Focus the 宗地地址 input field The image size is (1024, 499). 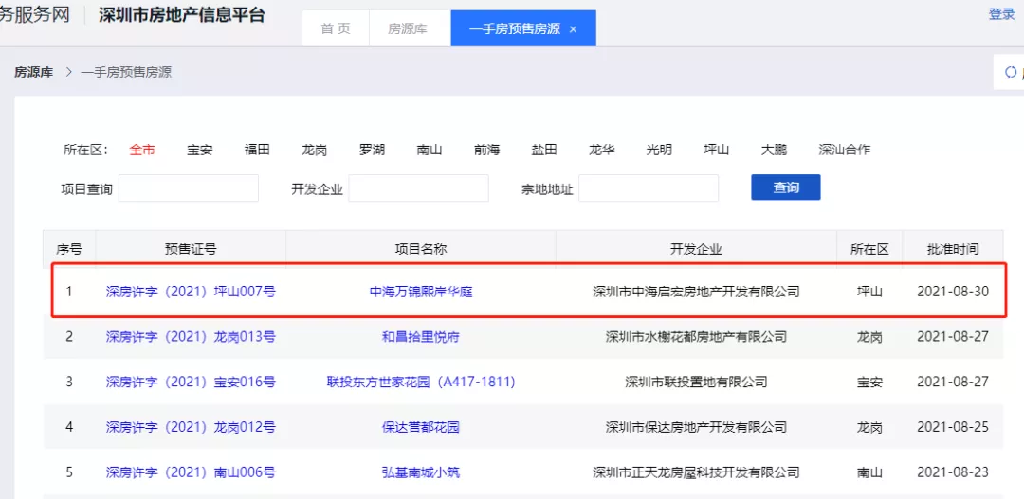649,187
